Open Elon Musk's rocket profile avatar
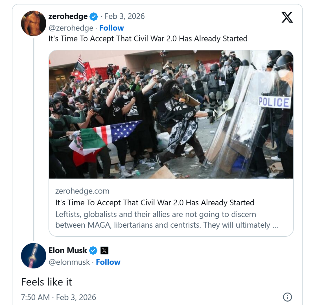Viewport: 313px width, 305px height. tap(34, 256)
